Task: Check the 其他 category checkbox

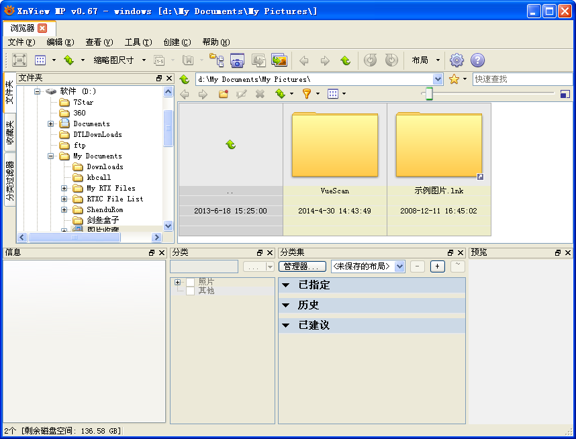Action: click(x=190, y=291)
